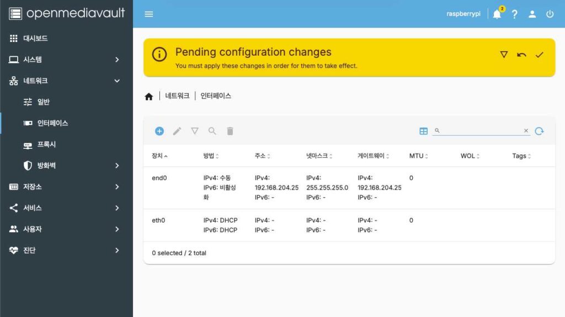Sort by Tags column
Screen dimensions: 565x317
click(x=521, y=156)
